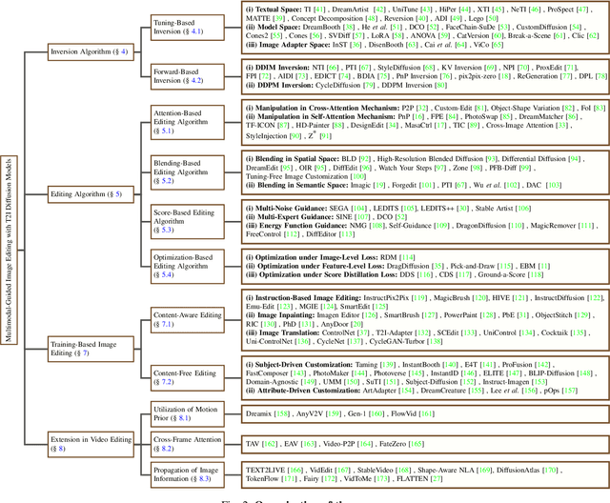Follow the section 5.3 link
610x503 pixels.
[166, 230]
